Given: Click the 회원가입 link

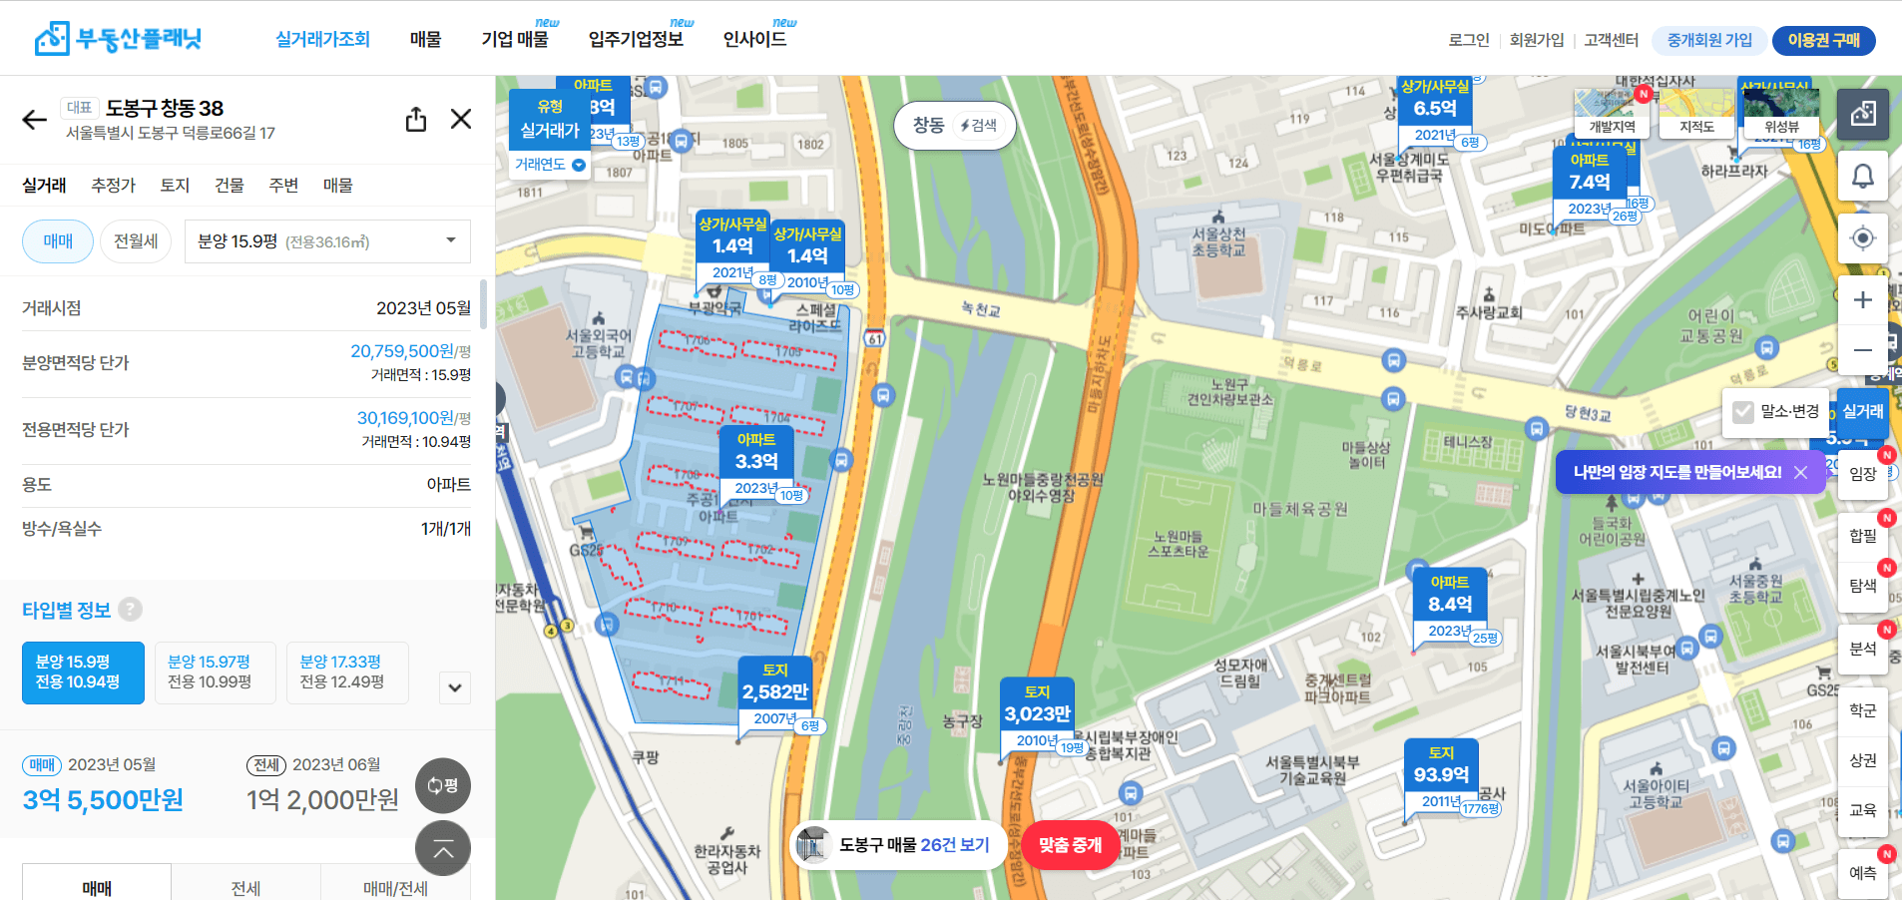Looking at the screenshot, I should (x=1537, y=40).
